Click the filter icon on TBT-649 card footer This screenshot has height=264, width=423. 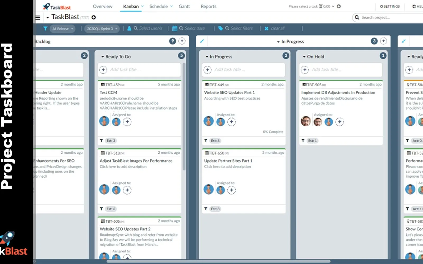click(206, 141)
